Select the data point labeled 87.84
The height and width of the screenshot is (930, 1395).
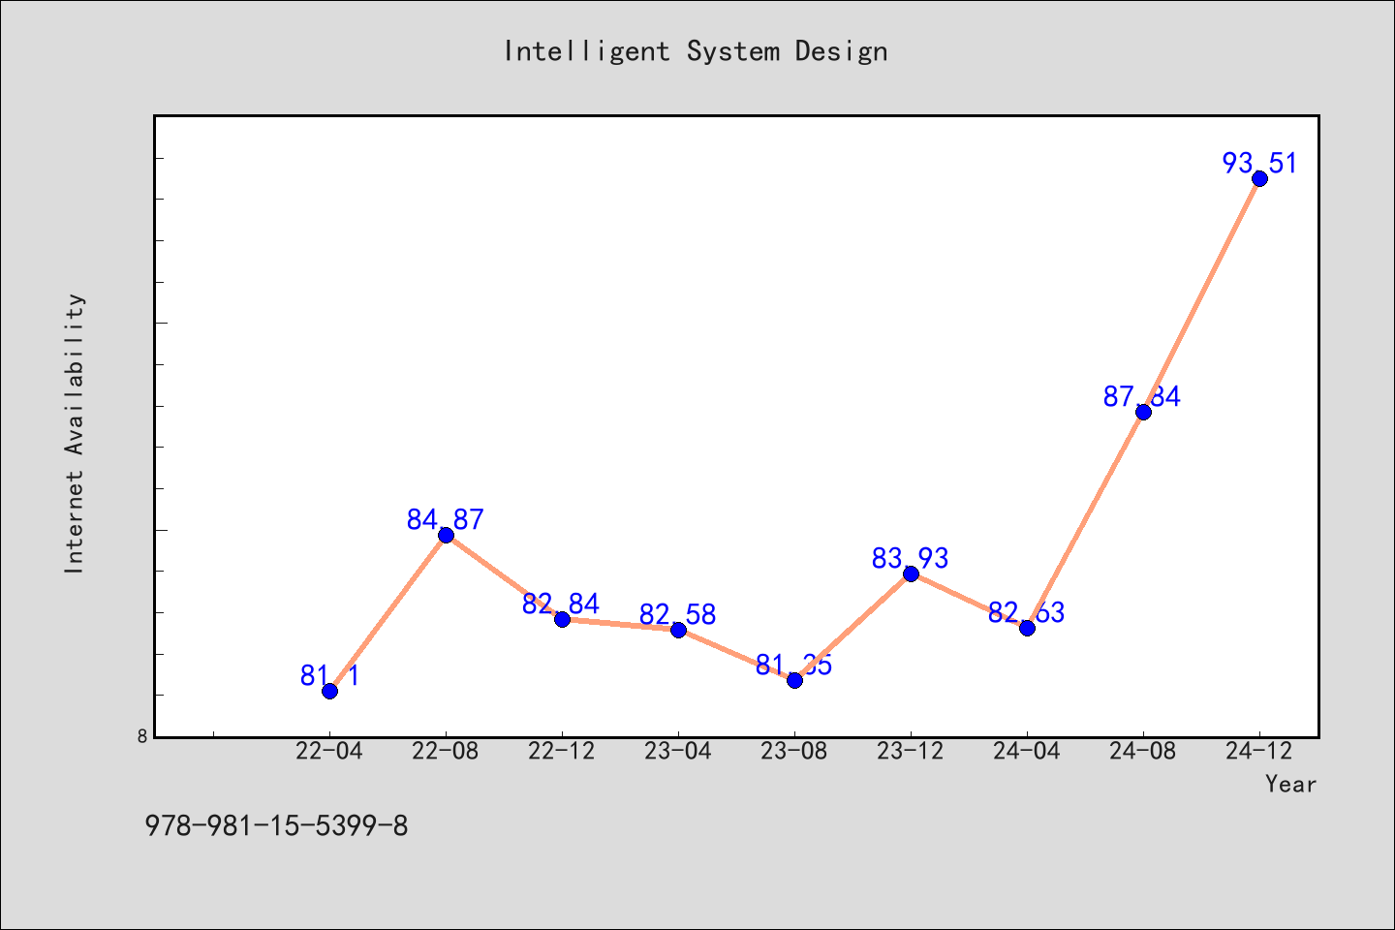pyautogui.click(x=1143, y=412)
